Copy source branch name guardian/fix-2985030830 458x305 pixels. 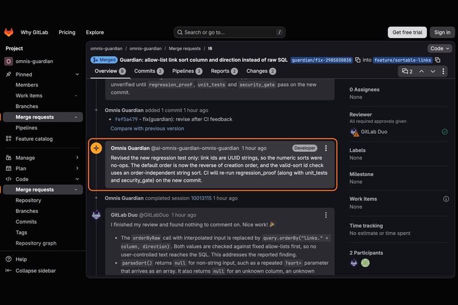tap(357, 60)
